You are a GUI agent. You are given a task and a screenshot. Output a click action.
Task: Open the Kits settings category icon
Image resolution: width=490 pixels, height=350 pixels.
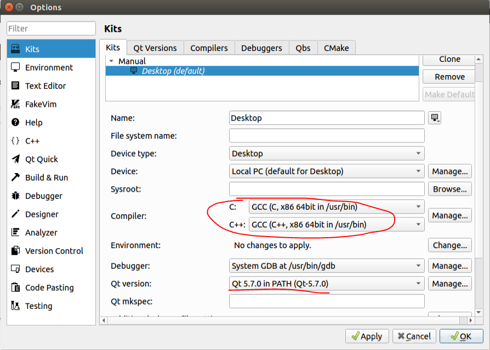point(15,49)
